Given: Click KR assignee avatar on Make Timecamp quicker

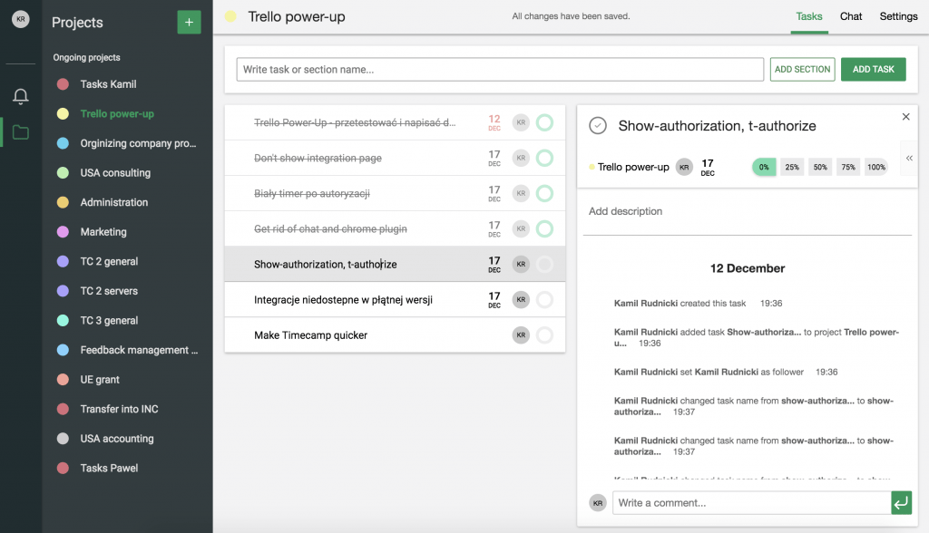Looking at the screenshot, I should pyautogui.click(x=521, y=335).
